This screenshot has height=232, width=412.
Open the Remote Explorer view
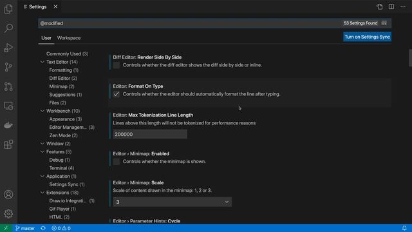(8, 106)
